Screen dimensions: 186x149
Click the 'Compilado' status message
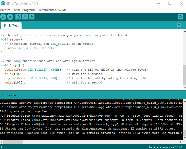[x=8, y=95]
